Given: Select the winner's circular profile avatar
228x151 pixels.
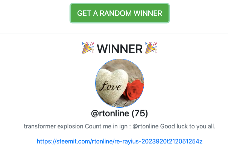Looking at the screenshot, I should (120, 83).
